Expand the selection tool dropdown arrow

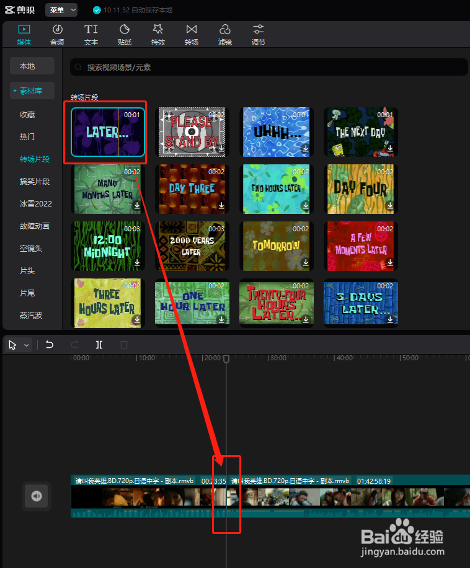point(27,345)
